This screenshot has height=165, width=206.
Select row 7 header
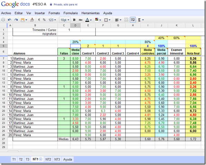click(3, 58)
